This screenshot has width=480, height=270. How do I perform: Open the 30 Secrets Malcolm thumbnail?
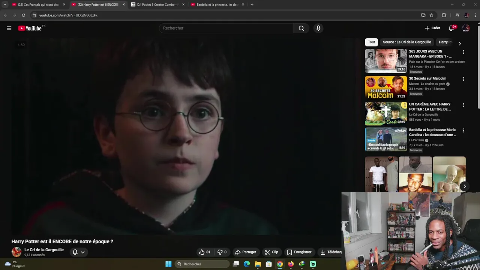pyautogui.click(x=386, y=88)
